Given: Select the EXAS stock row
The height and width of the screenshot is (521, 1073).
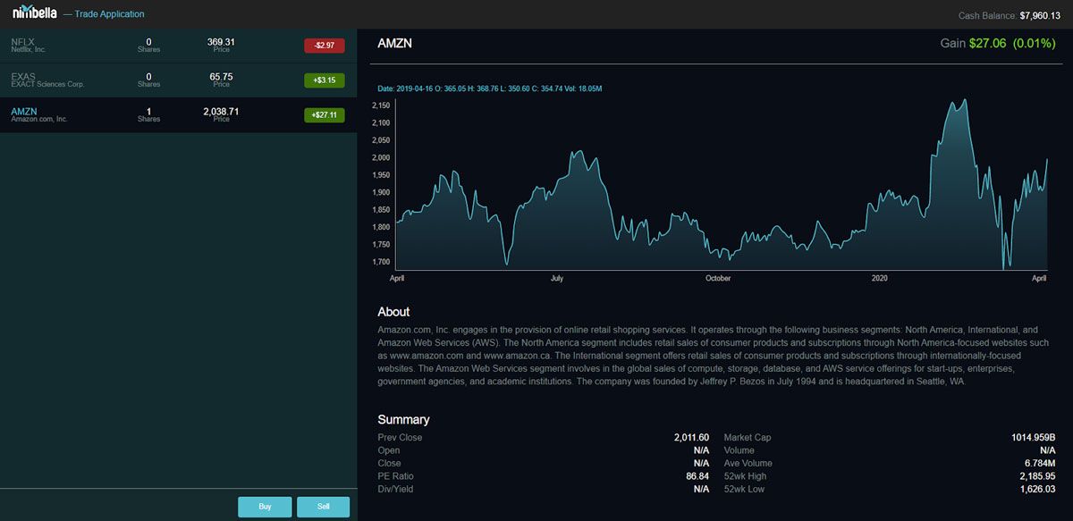Looking at the screenshot, I should pos(179,80).
